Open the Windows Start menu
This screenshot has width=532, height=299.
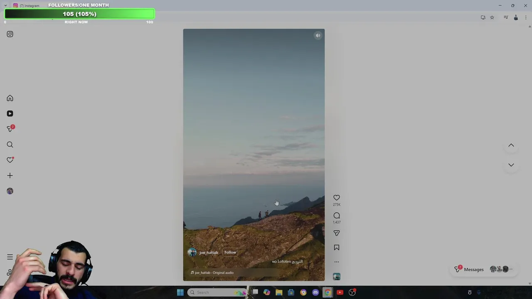point(180,292)
